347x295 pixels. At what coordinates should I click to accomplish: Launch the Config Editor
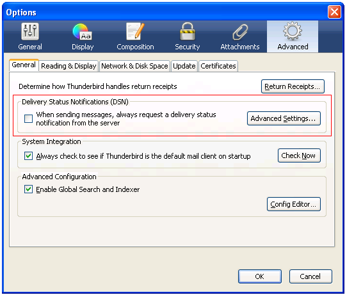click(294, 204)
